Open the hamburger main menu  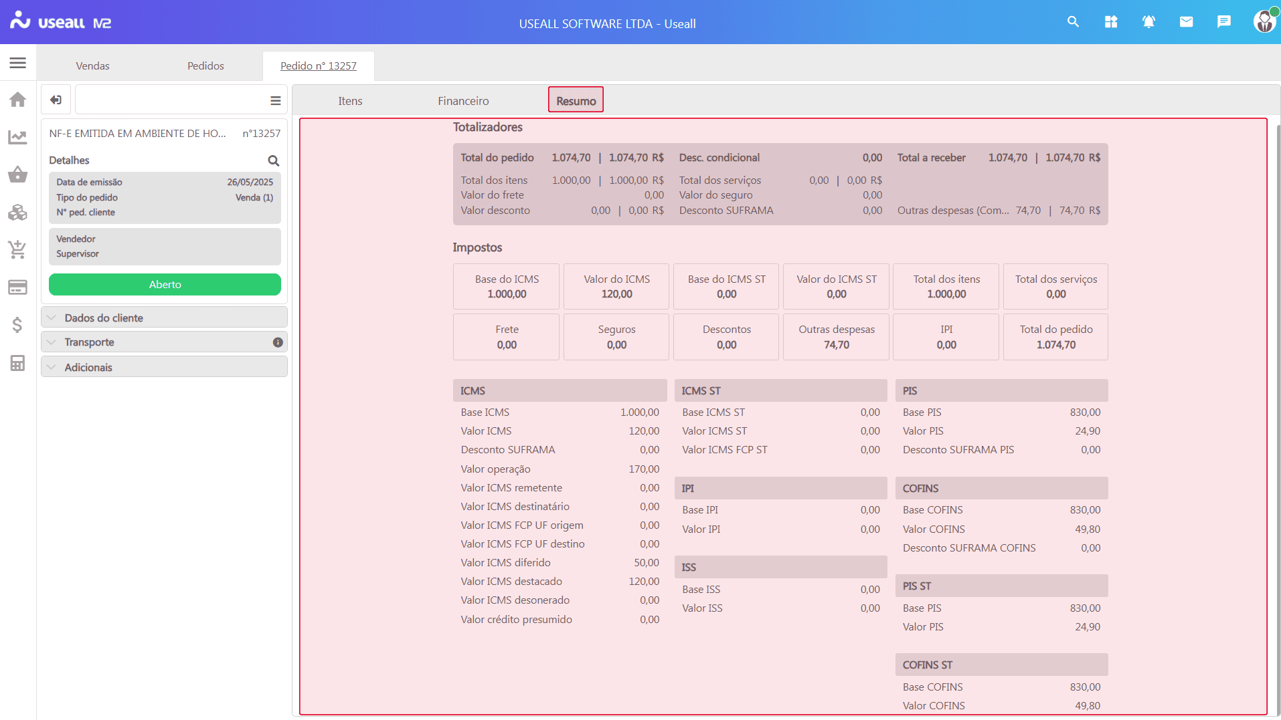pos(18,63)
